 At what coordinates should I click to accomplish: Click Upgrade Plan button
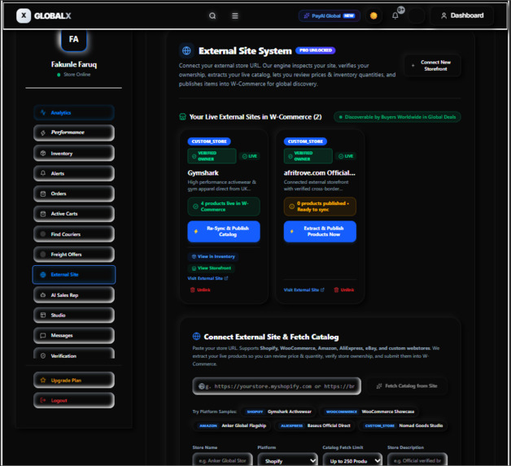click(x=74, y=380)
